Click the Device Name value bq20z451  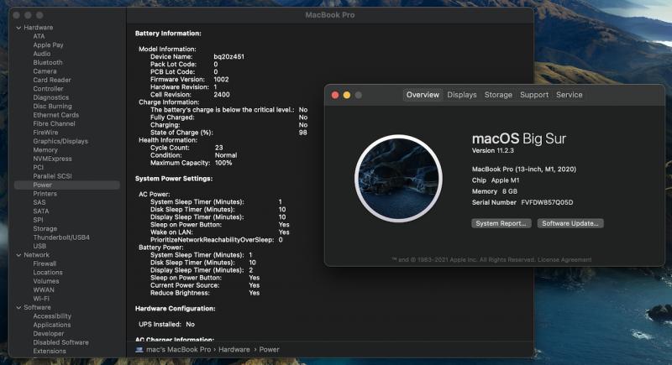228,56
